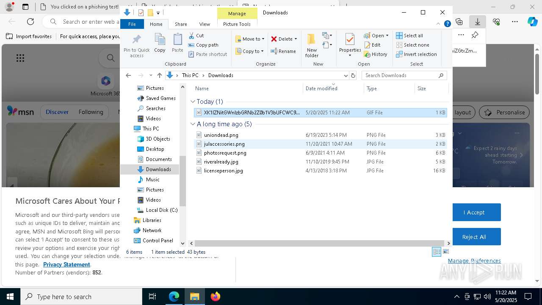This screenshot has width=542, height=305.
Task: Refresh the Edge browser page
Action: 30,22
